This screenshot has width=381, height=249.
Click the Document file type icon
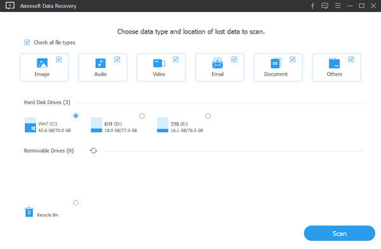(x=276, y=64)
